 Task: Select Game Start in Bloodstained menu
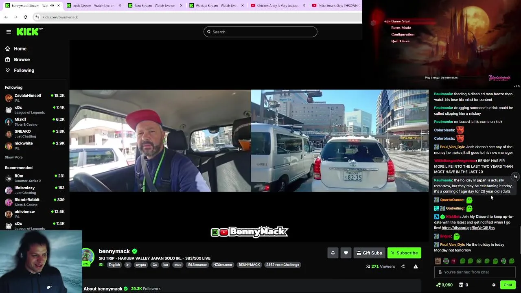click(401, 21)
